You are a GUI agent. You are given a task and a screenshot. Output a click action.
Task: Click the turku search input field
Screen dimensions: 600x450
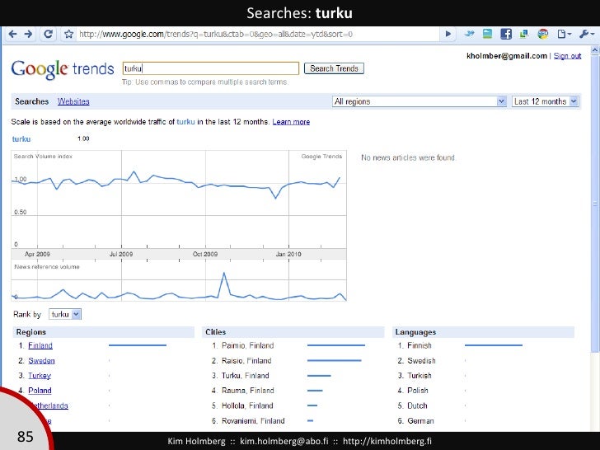click(210, 68)
